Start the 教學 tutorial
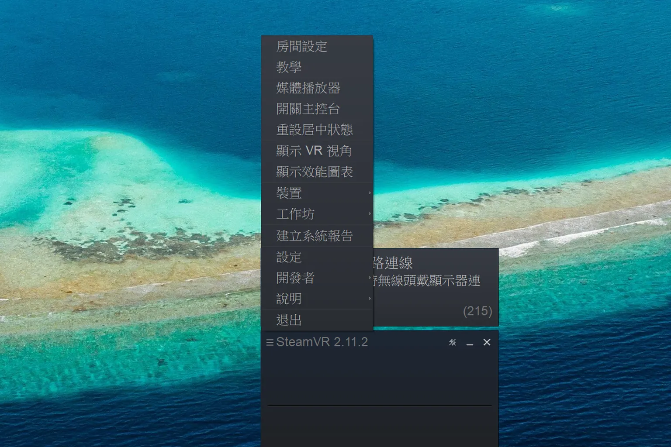This screenshot has height=447, width=671. point(289,67)
